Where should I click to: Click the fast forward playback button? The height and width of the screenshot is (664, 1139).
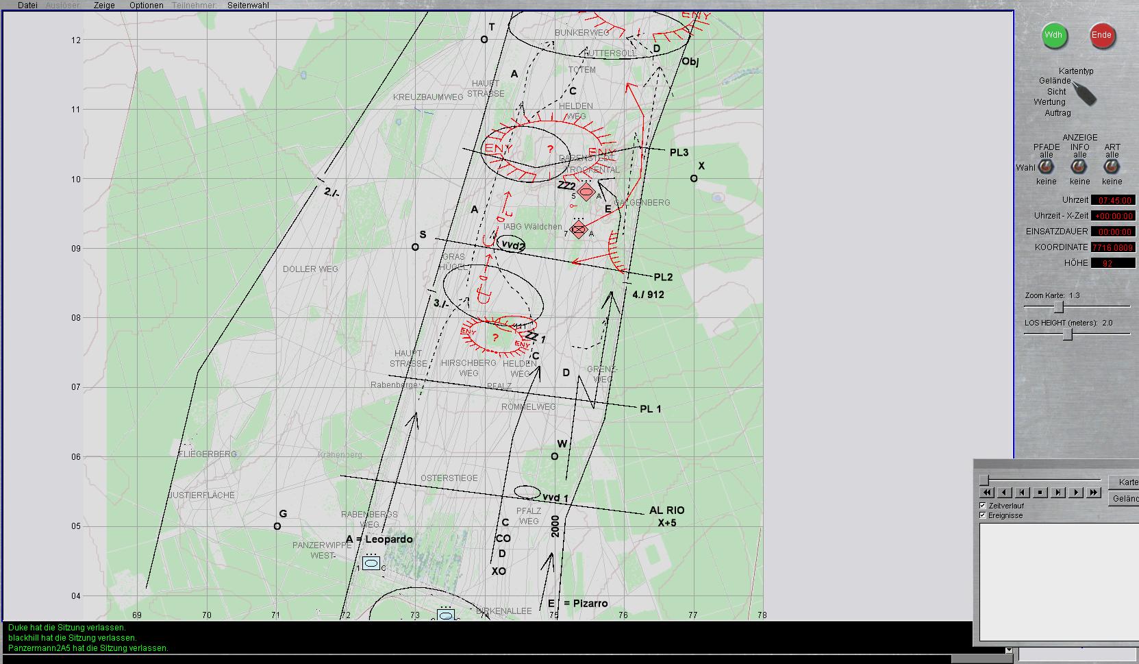click(1094, 493)
